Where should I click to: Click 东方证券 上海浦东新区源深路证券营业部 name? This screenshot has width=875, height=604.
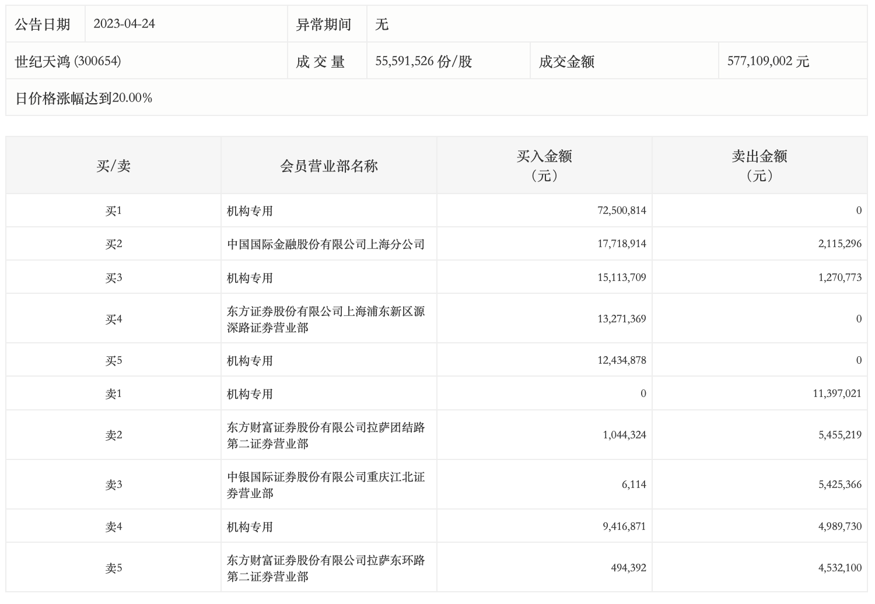point(325,319)
